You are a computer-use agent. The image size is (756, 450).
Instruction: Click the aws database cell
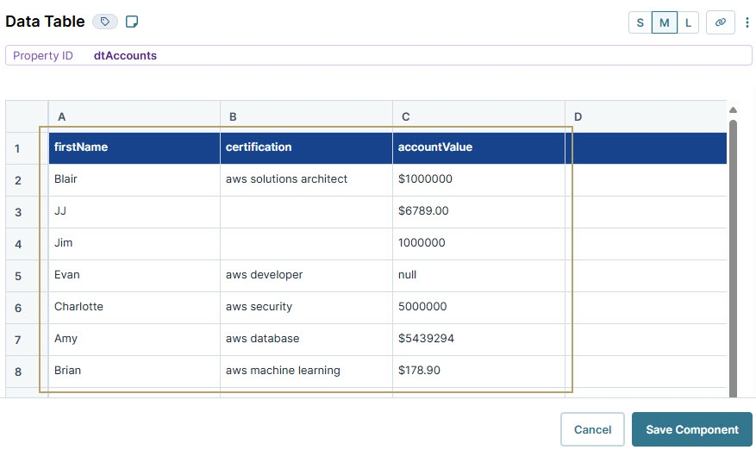(x=306, y=340)
